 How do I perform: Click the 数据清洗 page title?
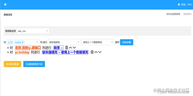8,15
